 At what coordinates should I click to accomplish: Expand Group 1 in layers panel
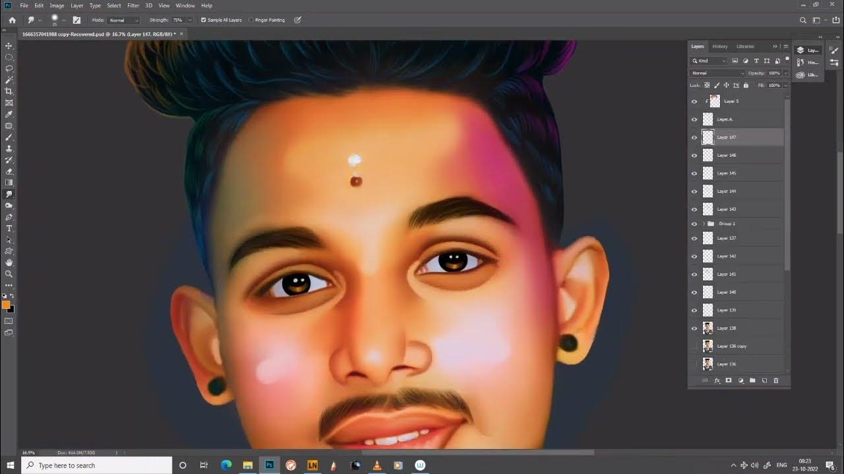pos(704,224)
